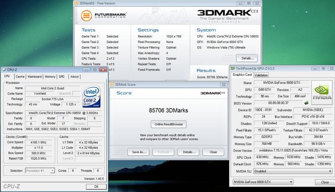Viewport: 335px width, 192px height.
Task: Click OK in the CPU-Z window
Action: [96, 187]
